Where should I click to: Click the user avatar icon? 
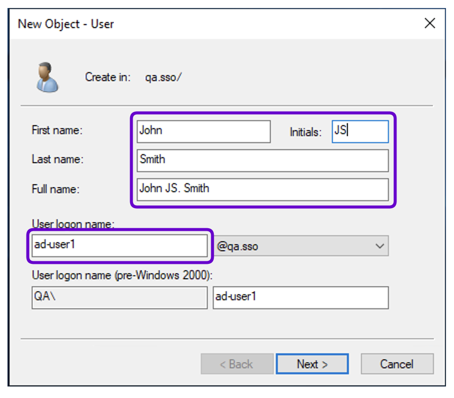47,77
